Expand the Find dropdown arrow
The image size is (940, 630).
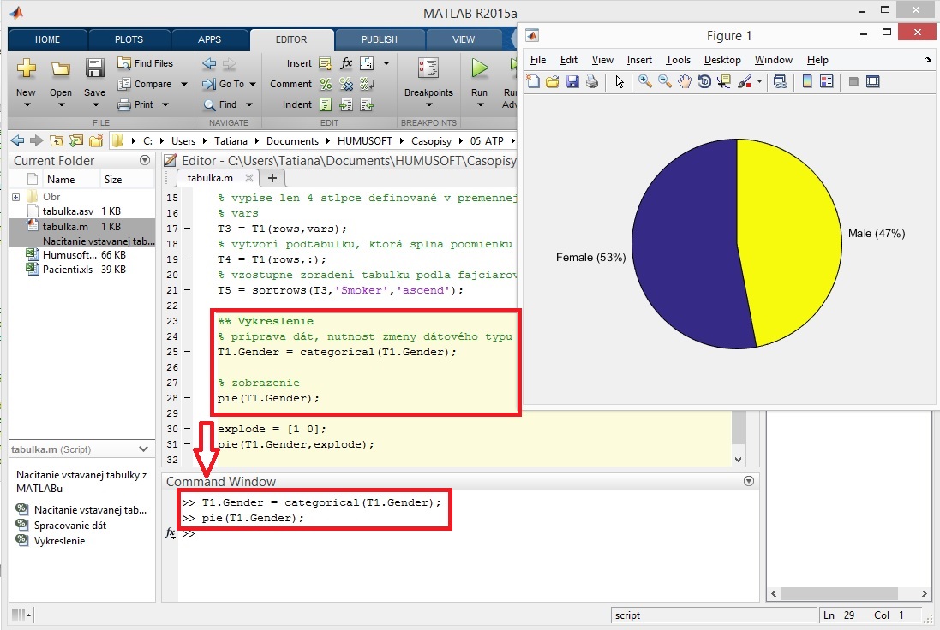tap(248, 104)
